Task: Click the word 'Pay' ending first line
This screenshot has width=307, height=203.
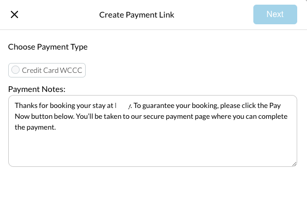Action: pos(275,105)
